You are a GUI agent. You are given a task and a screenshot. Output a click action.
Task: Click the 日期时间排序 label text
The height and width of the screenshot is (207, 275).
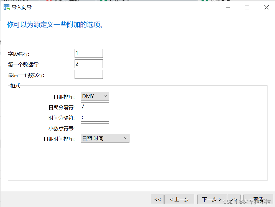tap(59, 139)
